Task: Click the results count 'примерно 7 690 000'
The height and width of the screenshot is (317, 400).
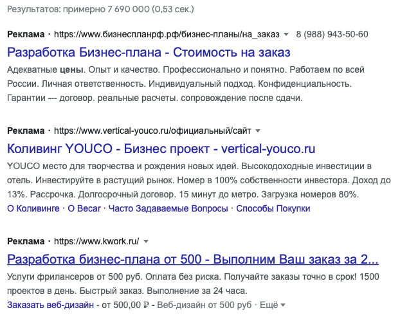Action: click(106, 10)
